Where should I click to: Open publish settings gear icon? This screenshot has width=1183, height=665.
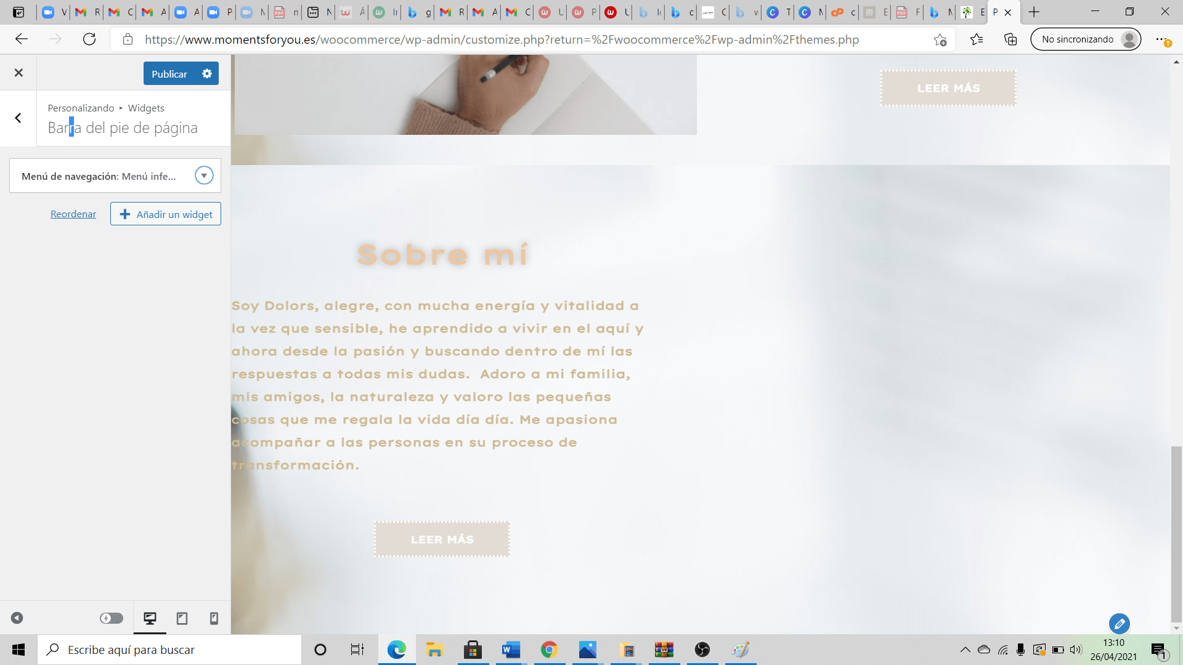[207, 73]
